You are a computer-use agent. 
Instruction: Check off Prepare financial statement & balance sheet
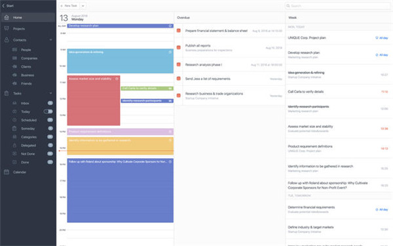179,31
